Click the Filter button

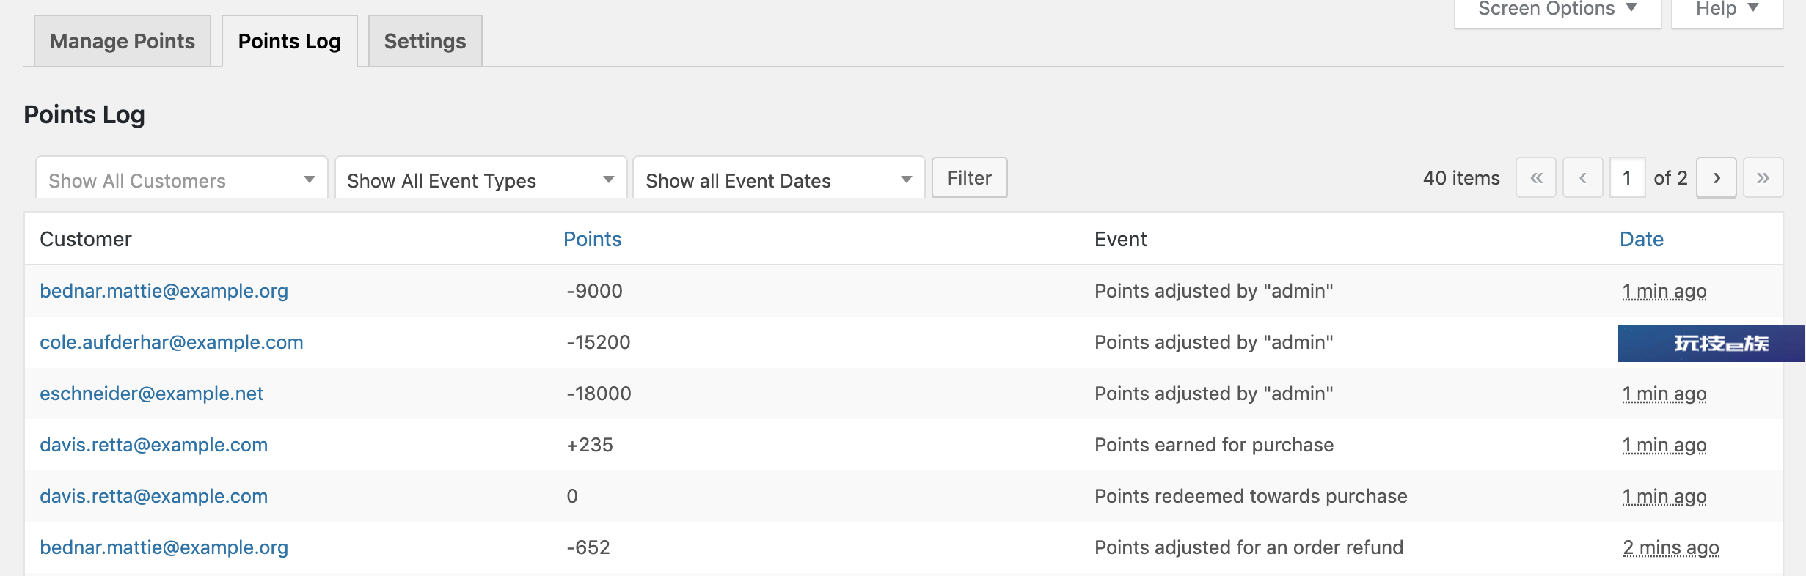click(969, 178)
